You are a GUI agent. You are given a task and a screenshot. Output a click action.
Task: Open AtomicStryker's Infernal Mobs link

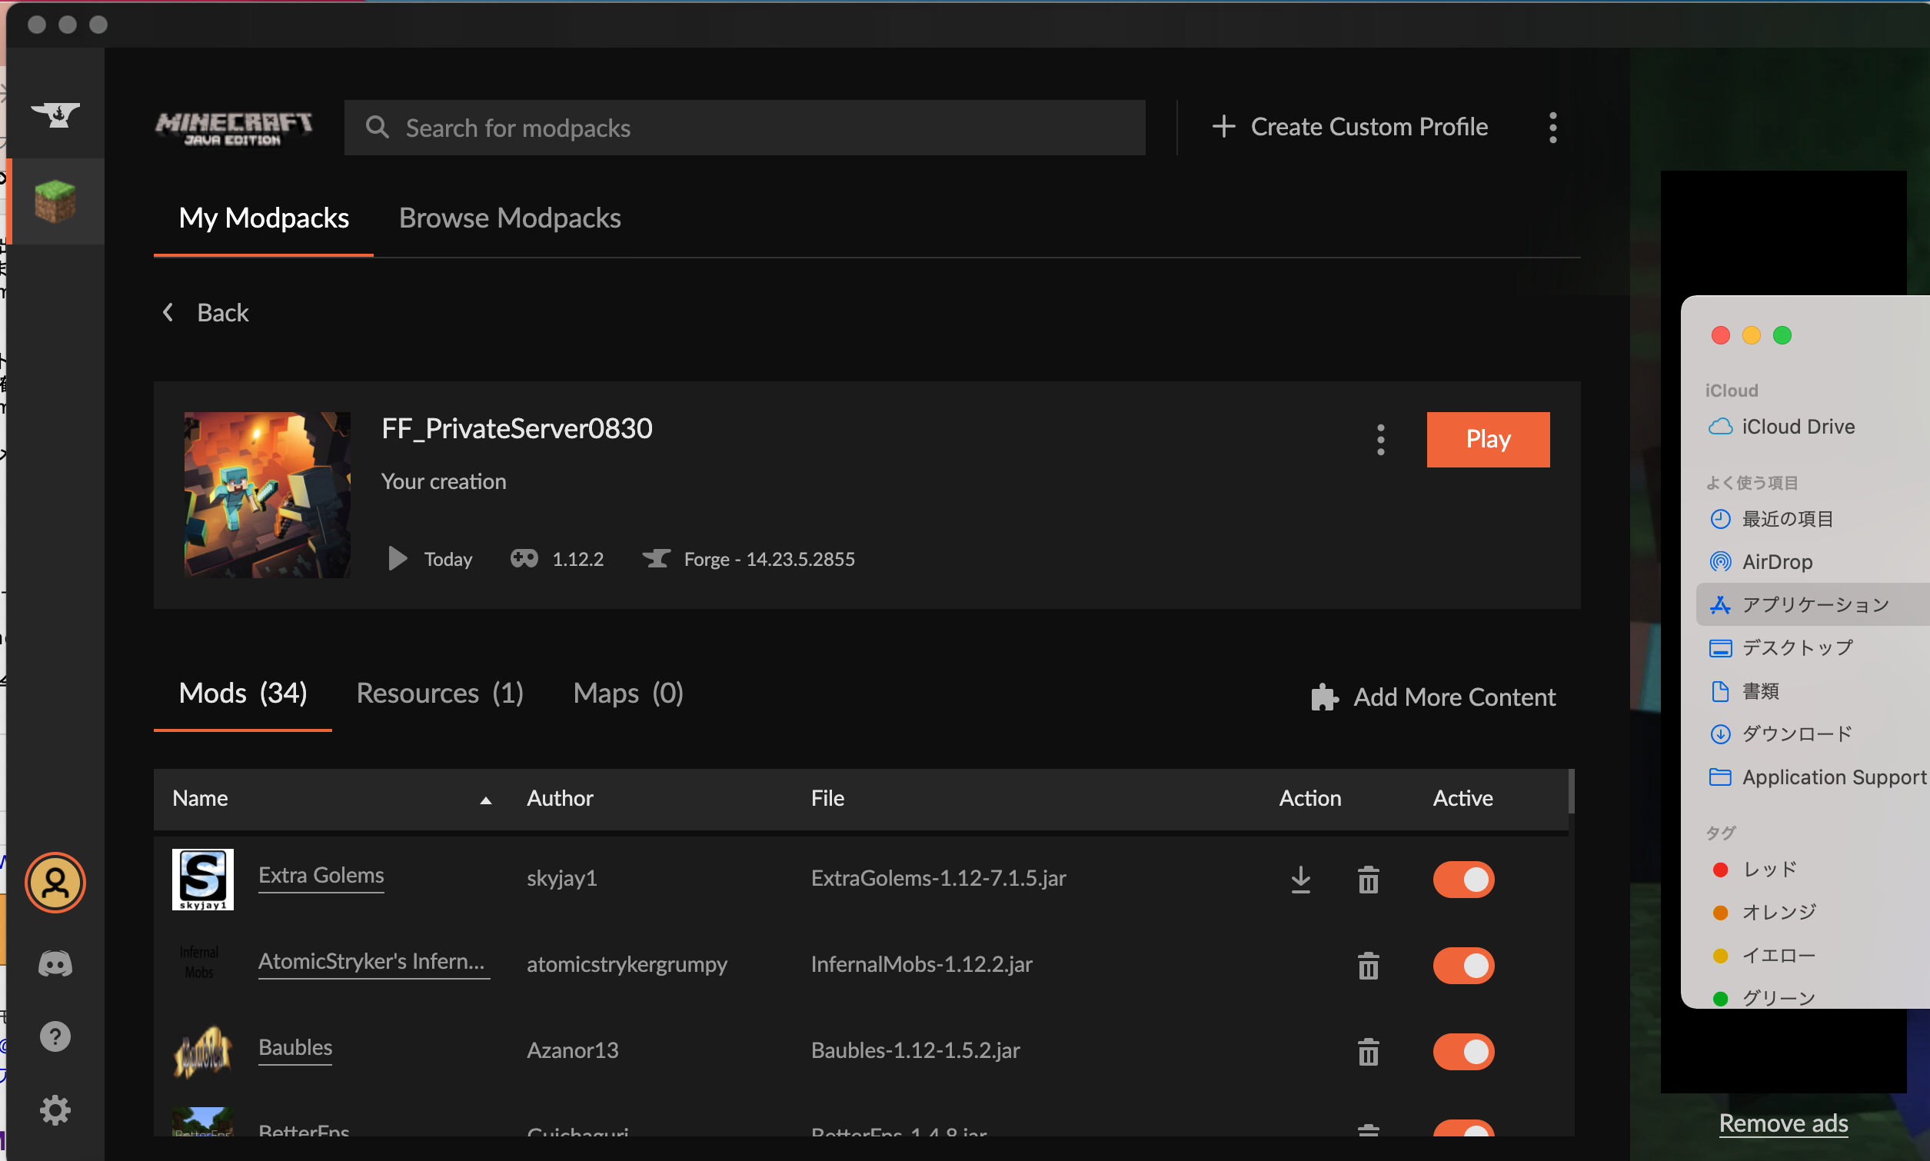pos(372,962)
